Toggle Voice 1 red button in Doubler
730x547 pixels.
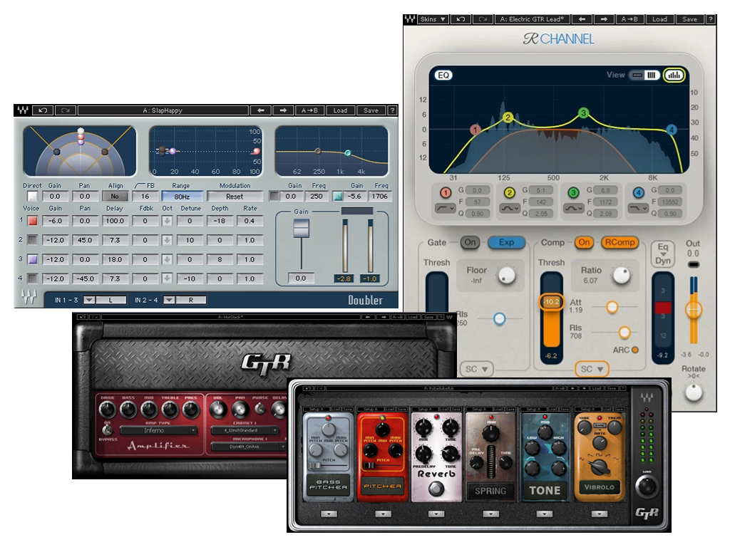[x=32, y=221]
